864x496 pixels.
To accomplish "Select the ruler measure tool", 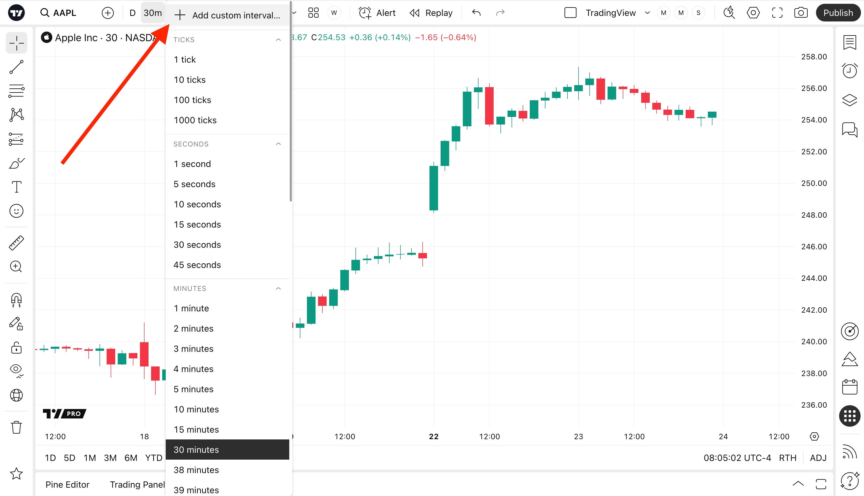I will [x=16, y=243].
